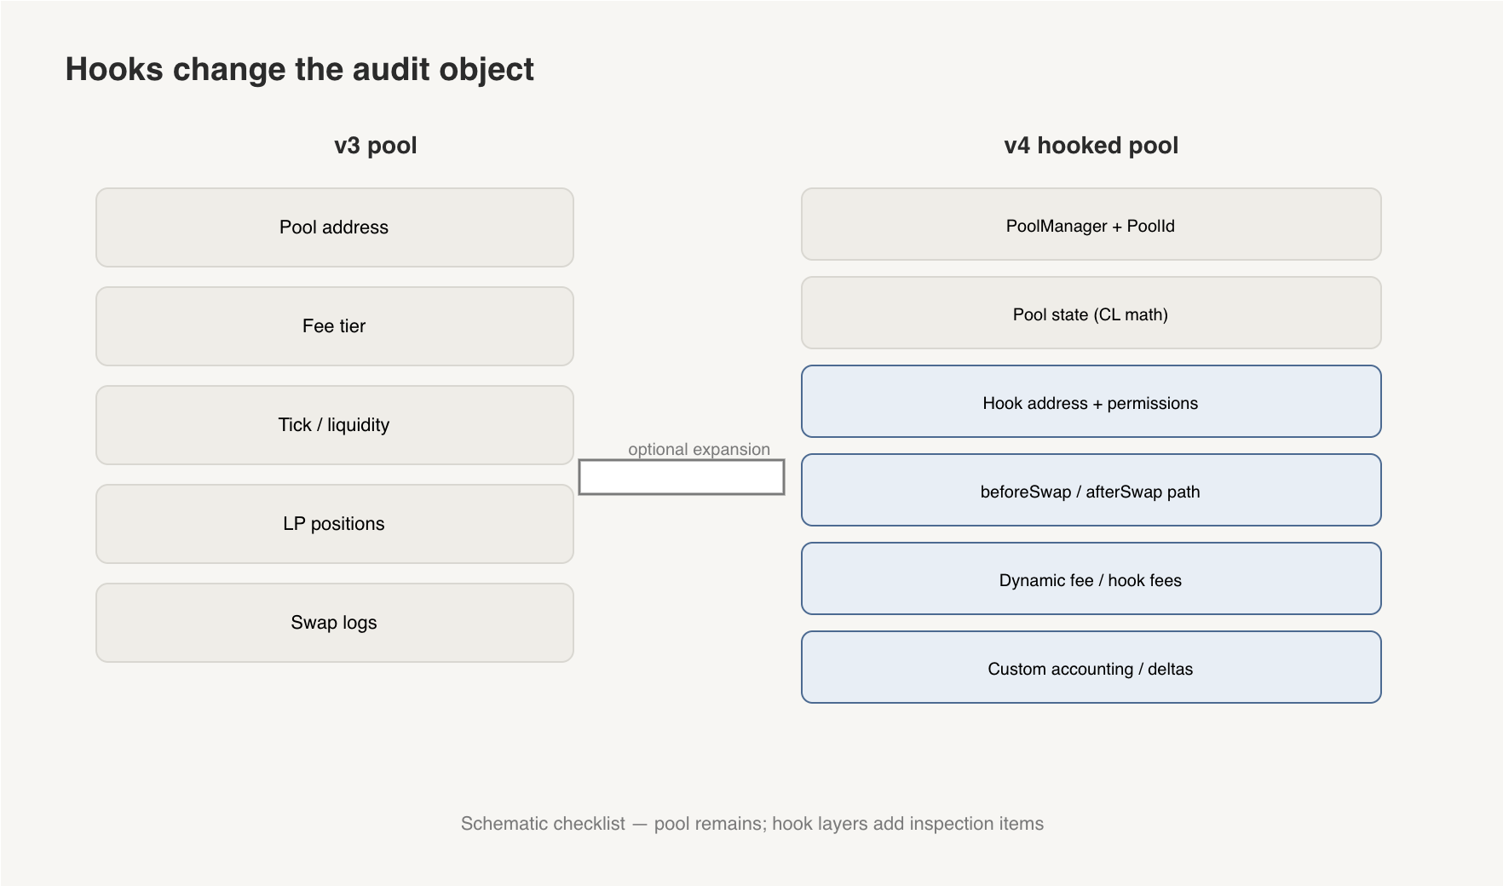Select the 'Custom accounting / deltas' box
Screen dimensions: 1503x886
pyautogui.click(x=1091, y=667)
